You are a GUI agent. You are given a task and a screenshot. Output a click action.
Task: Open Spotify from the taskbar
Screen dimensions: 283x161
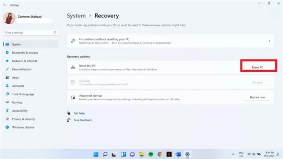tap(151, 154)
